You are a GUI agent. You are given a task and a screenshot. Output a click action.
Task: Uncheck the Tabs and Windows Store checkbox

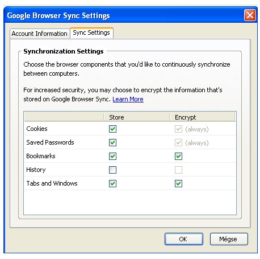click(112, 183)
